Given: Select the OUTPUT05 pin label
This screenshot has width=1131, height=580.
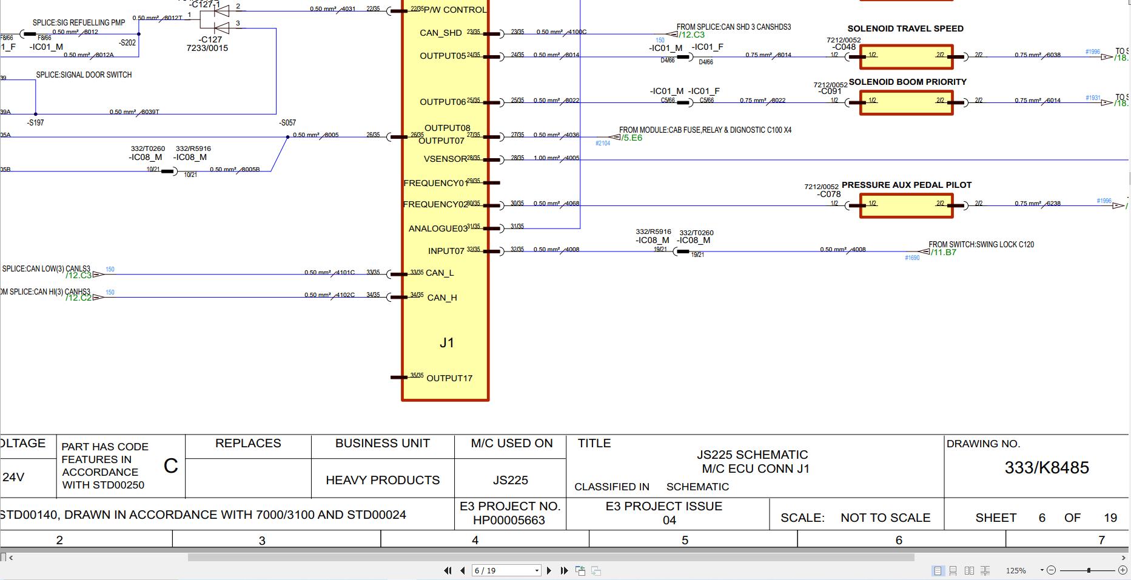Looking at the screenshot, I should pyautogui.click(x=443, y=56).
